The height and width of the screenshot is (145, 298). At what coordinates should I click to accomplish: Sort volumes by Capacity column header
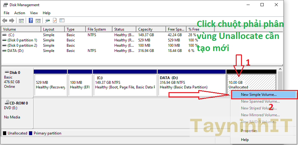pos(145,29)
